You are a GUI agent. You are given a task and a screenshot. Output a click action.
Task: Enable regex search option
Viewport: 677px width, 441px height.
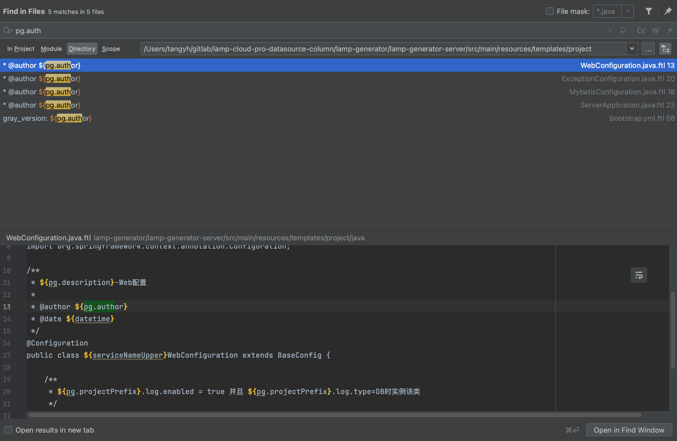pos(669,31)
